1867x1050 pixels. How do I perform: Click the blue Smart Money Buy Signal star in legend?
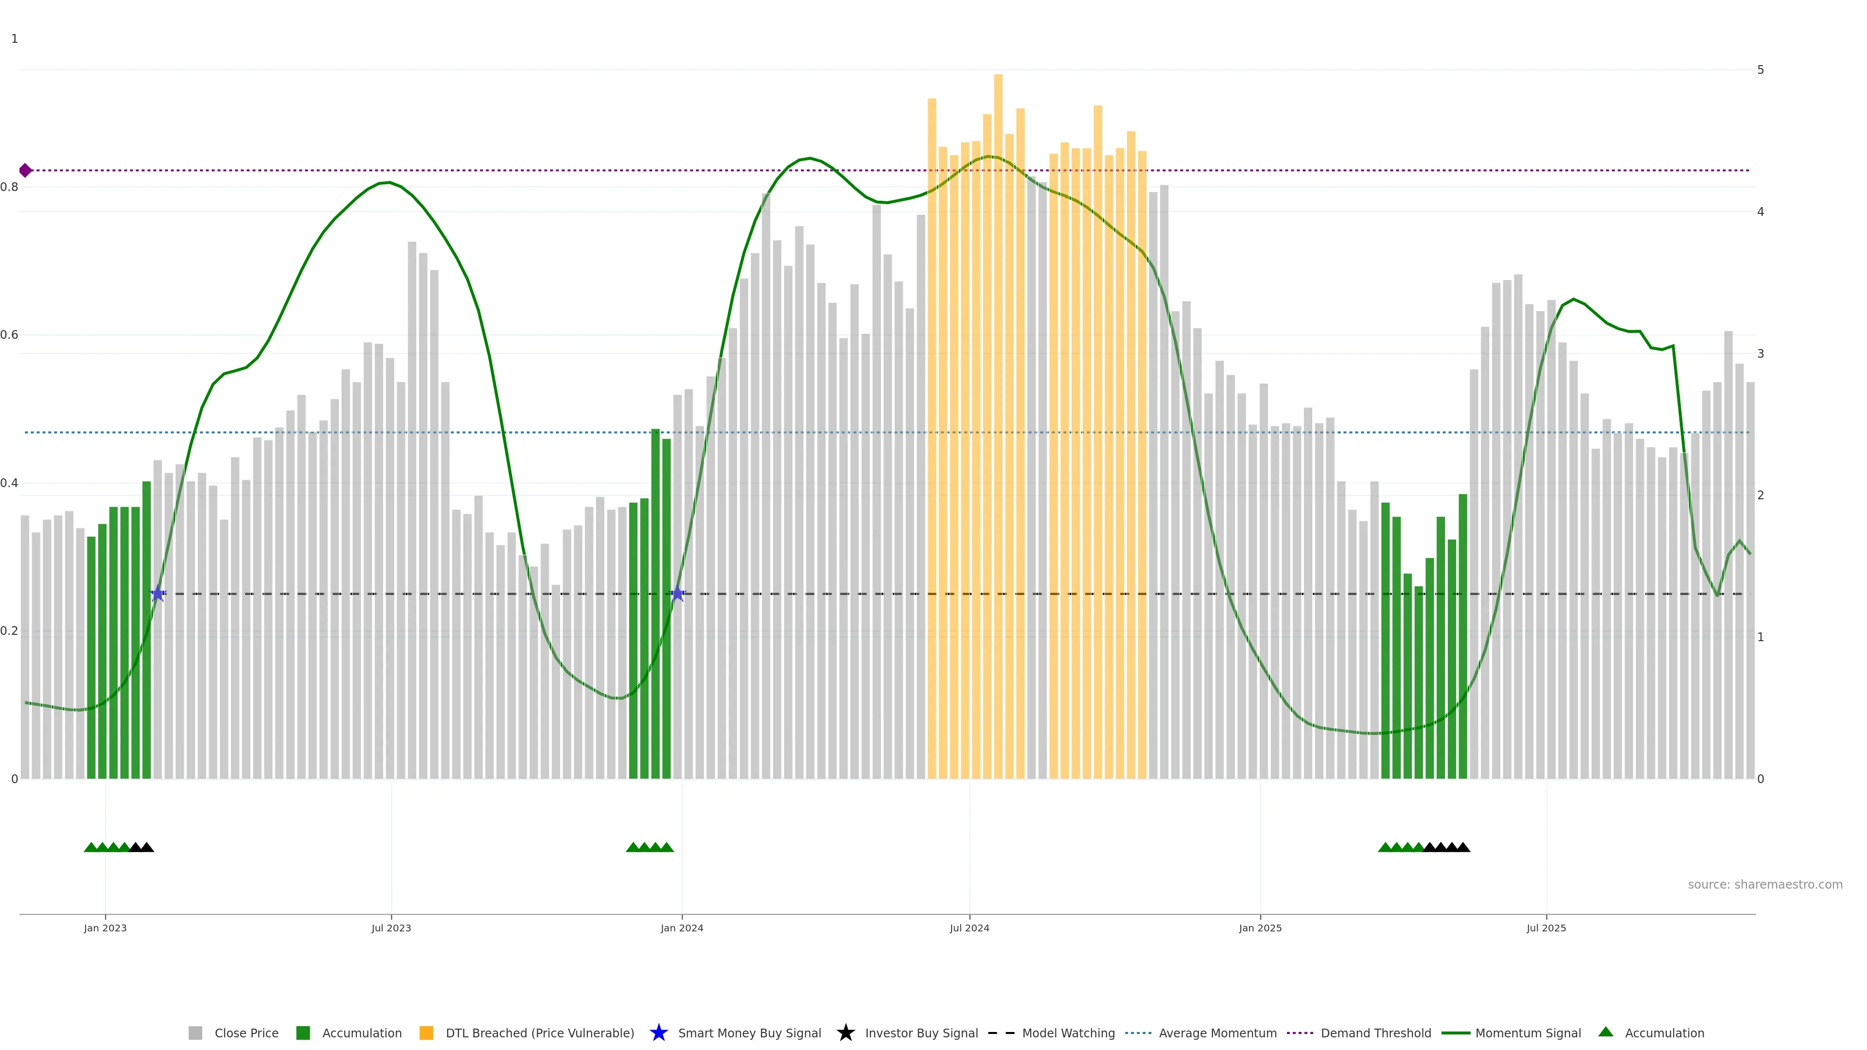(x=658, y=1032)
